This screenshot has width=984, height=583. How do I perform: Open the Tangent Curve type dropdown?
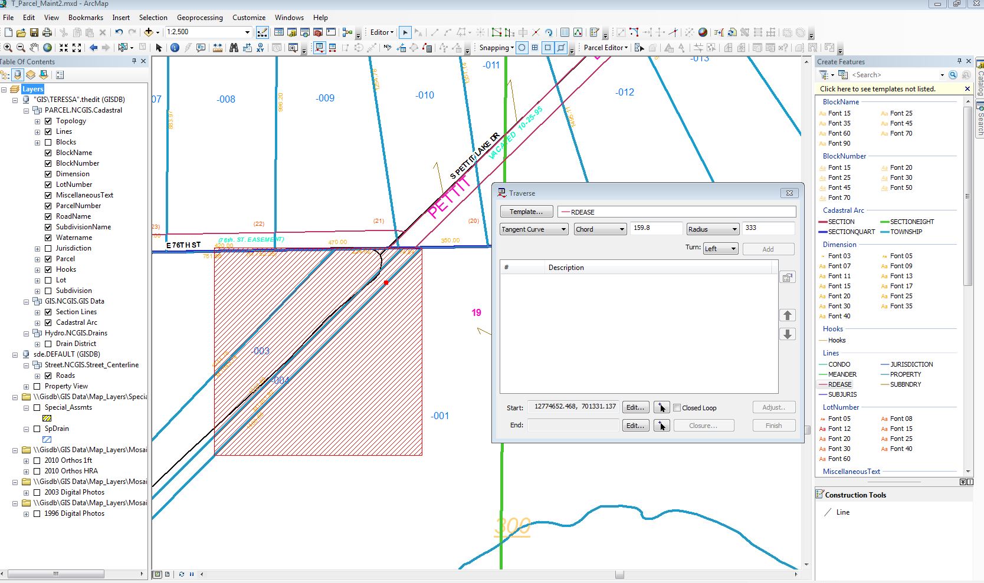tap(534, 229)
